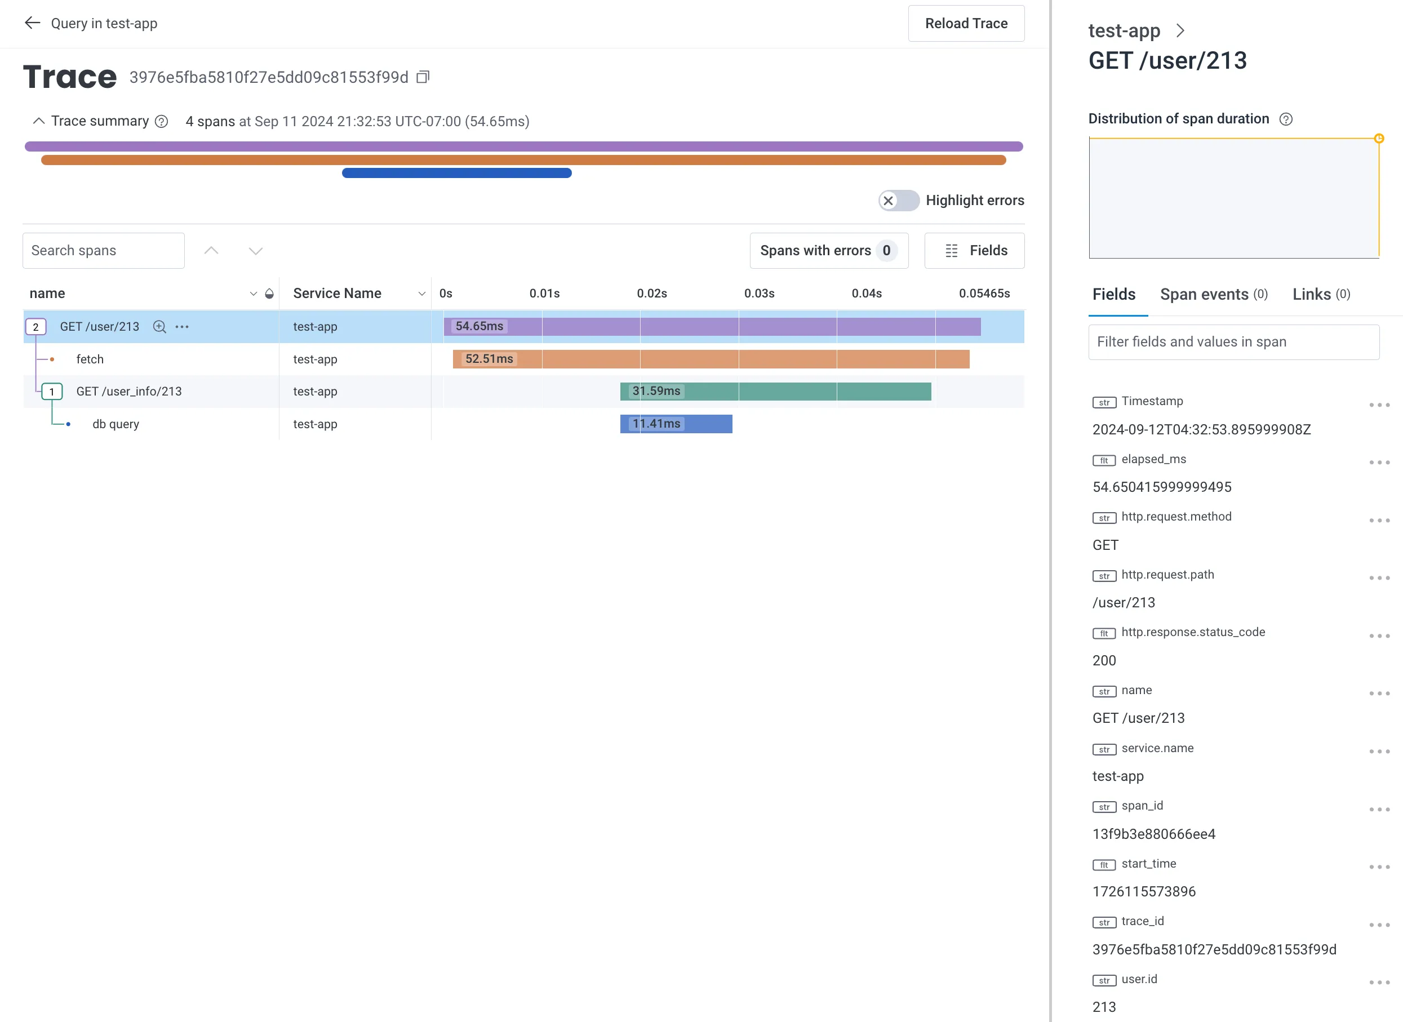Collapse the GET /user/213 span children
Viewport: 1403px width, 1022px height.
(36, 327)
